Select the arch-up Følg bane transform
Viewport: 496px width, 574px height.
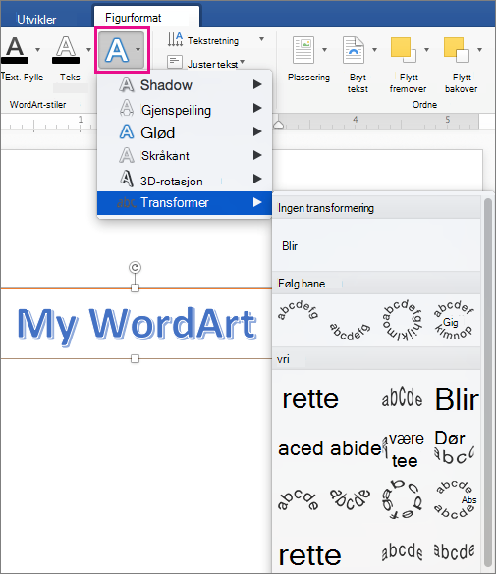298,310
